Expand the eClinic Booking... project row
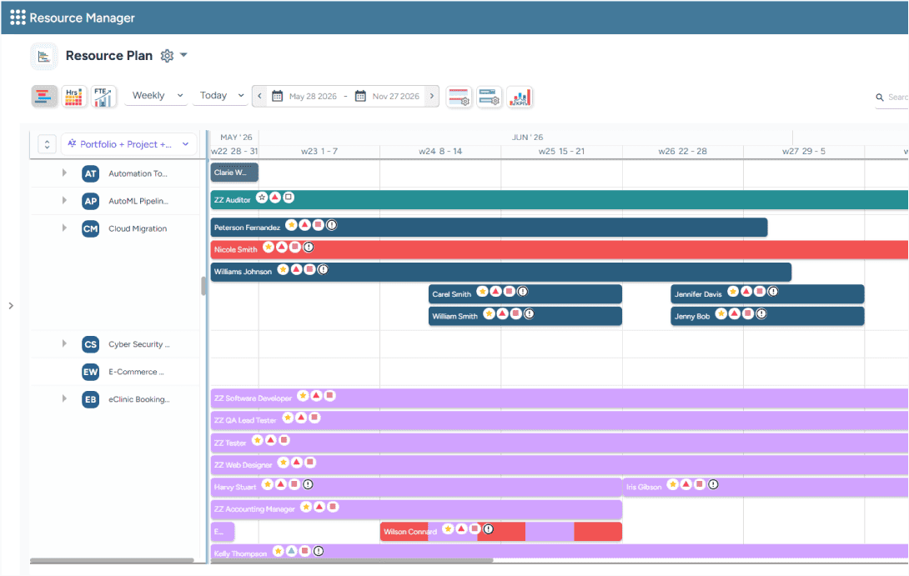Screen dimensions: 909x576 point(64,398)
